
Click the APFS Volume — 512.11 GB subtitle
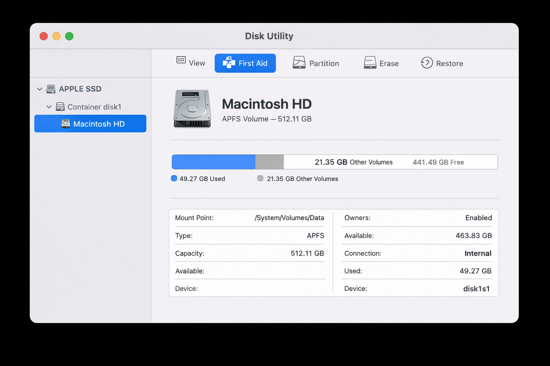click(267, 119)
